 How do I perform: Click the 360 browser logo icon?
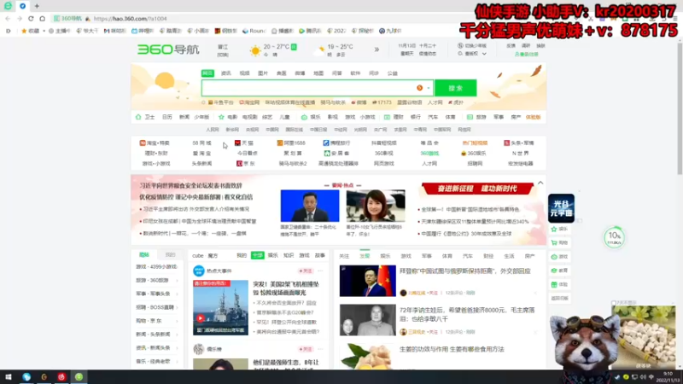(x=8, y=6)
